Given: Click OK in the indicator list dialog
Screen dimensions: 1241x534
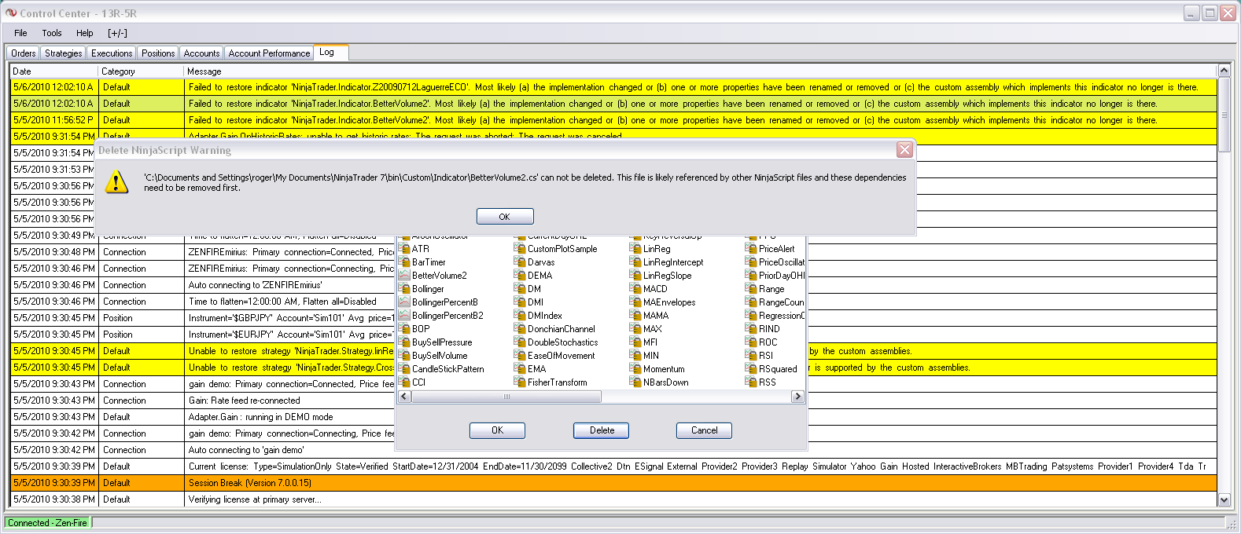Looking at the screenshot, I should point(497,430).
